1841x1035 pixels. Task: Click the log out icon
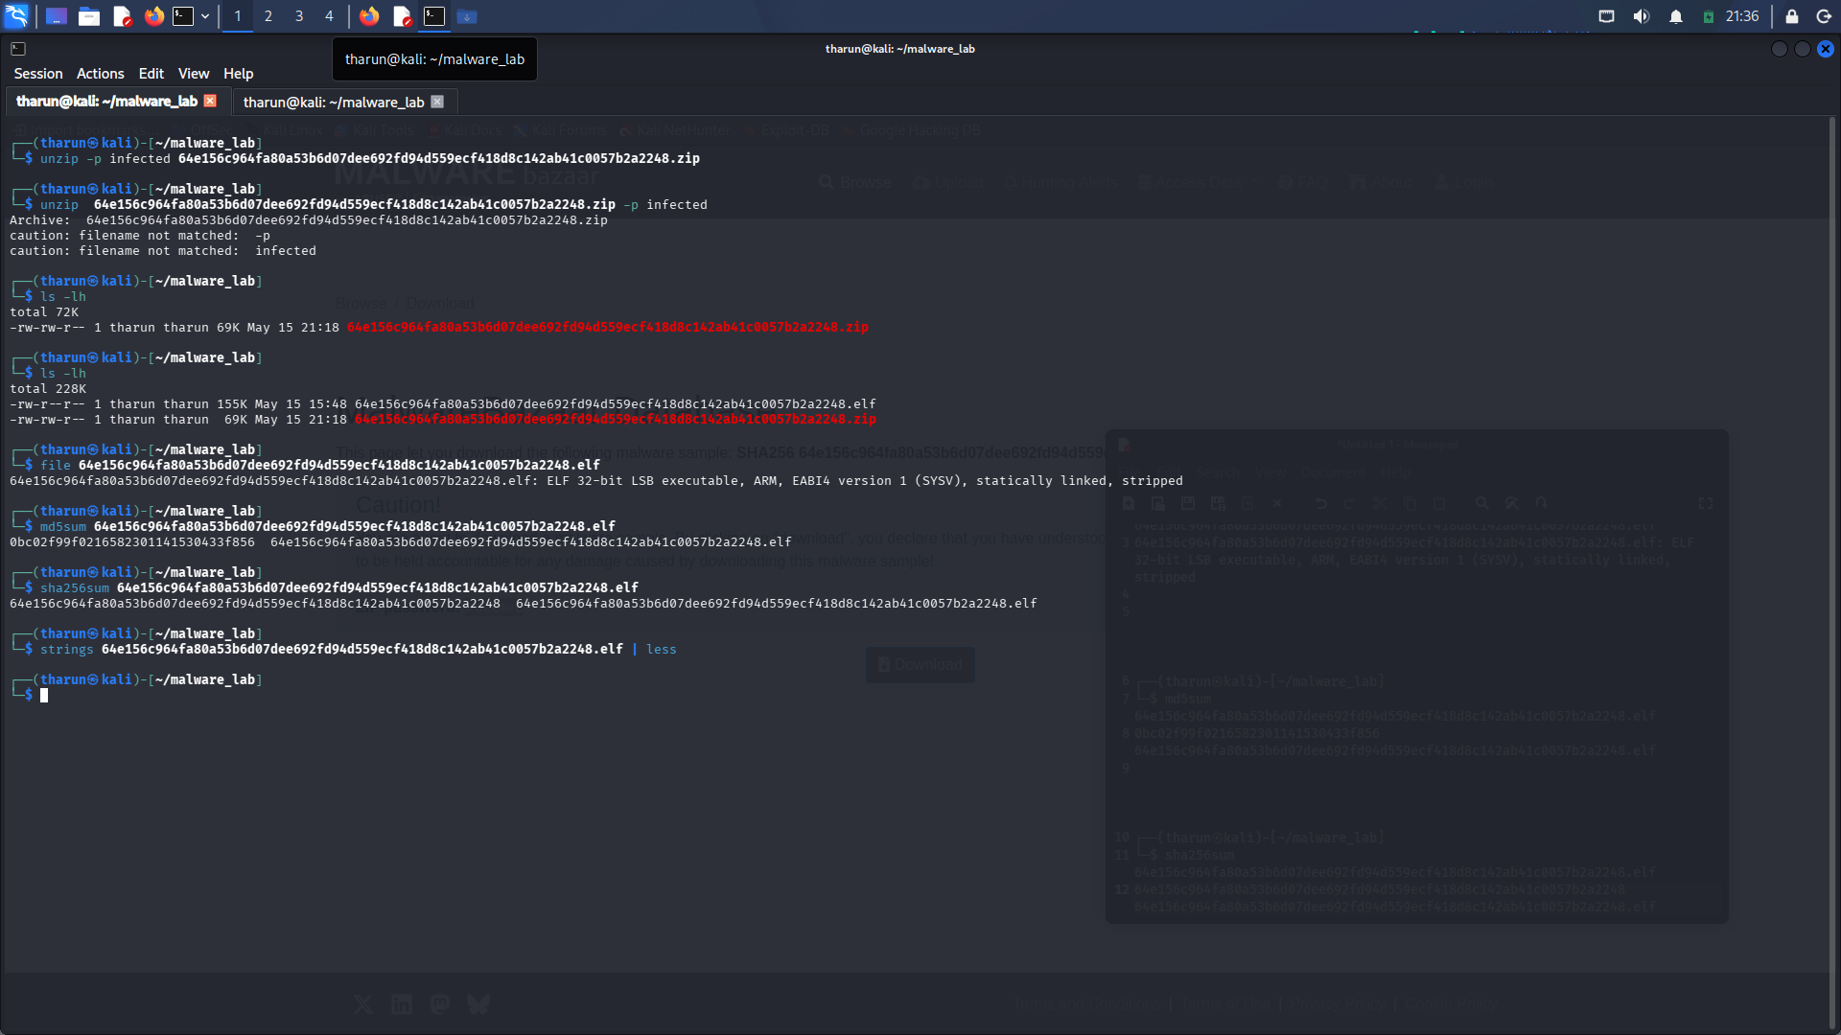[x=1824, y=16]
